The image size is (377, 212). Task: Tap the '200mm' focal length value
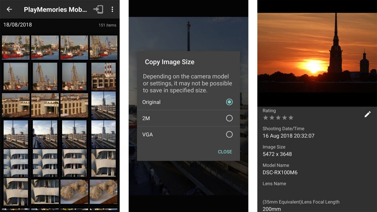(x=272, y=209)
